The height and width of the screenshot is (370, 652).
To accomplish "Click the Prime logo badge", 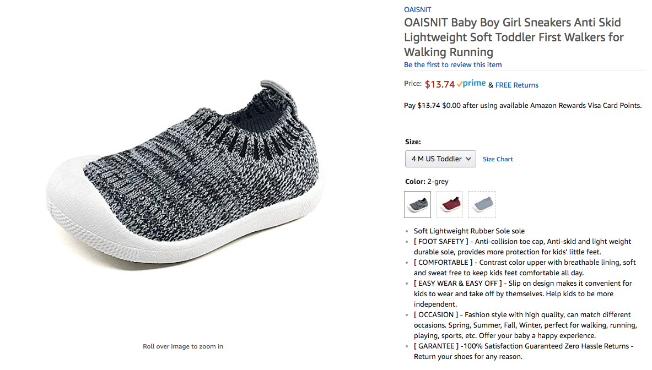I will [x=472, y=84].
